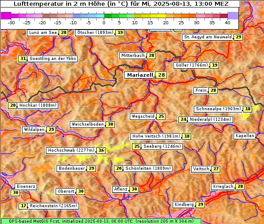The width and height of the screenshot is (264, 224).
Task: Pick the lavender swatch right of 40
Action: click(x=233, y=16)
